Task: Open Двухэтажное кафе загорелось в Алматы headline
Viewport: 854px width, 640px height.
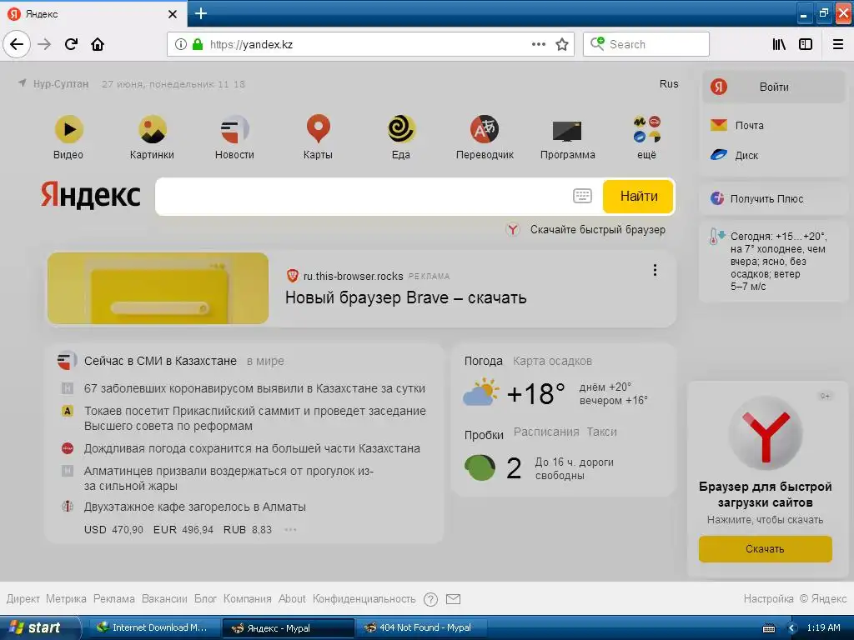Action: tap(194, 507)
